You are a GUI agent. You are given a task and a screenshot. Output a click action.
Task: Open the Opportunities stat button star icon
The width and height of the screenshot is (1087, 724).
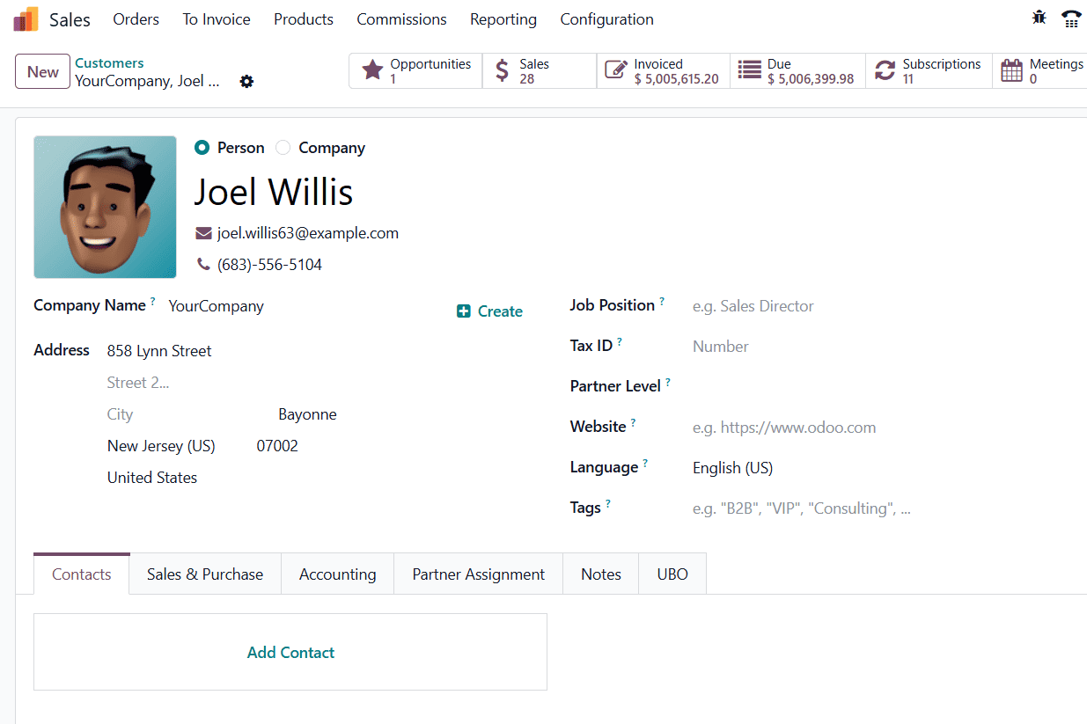373,69
